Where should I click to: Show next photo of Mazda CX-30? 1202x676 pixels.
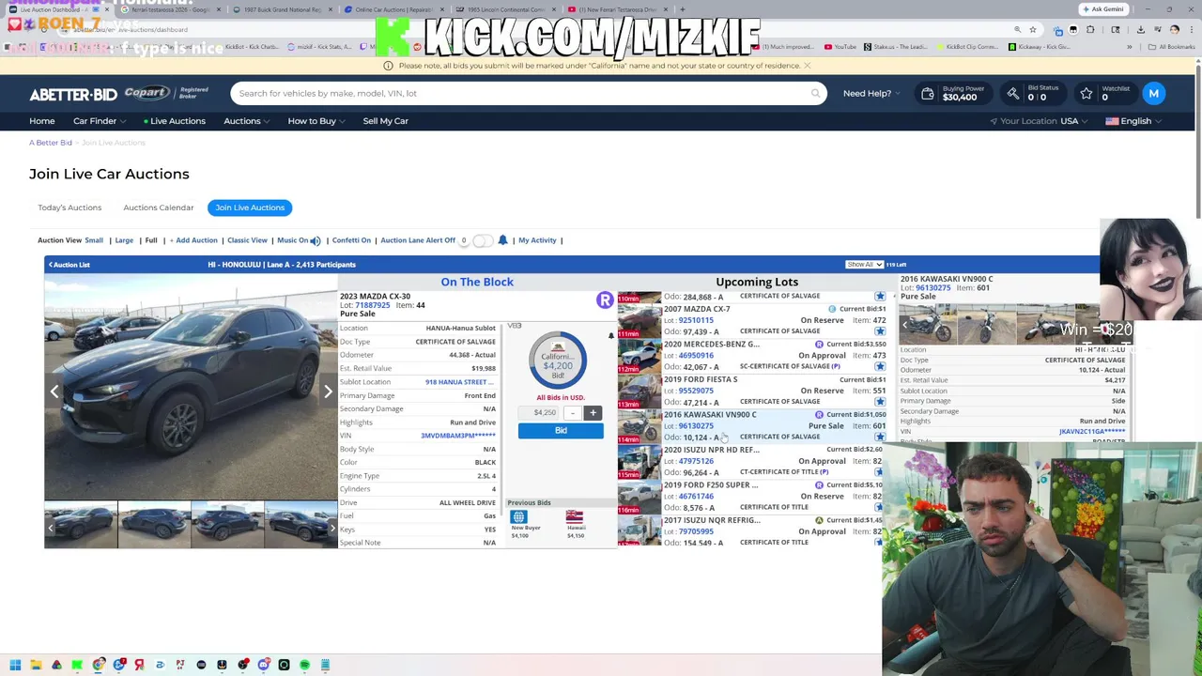click(327, 391)
